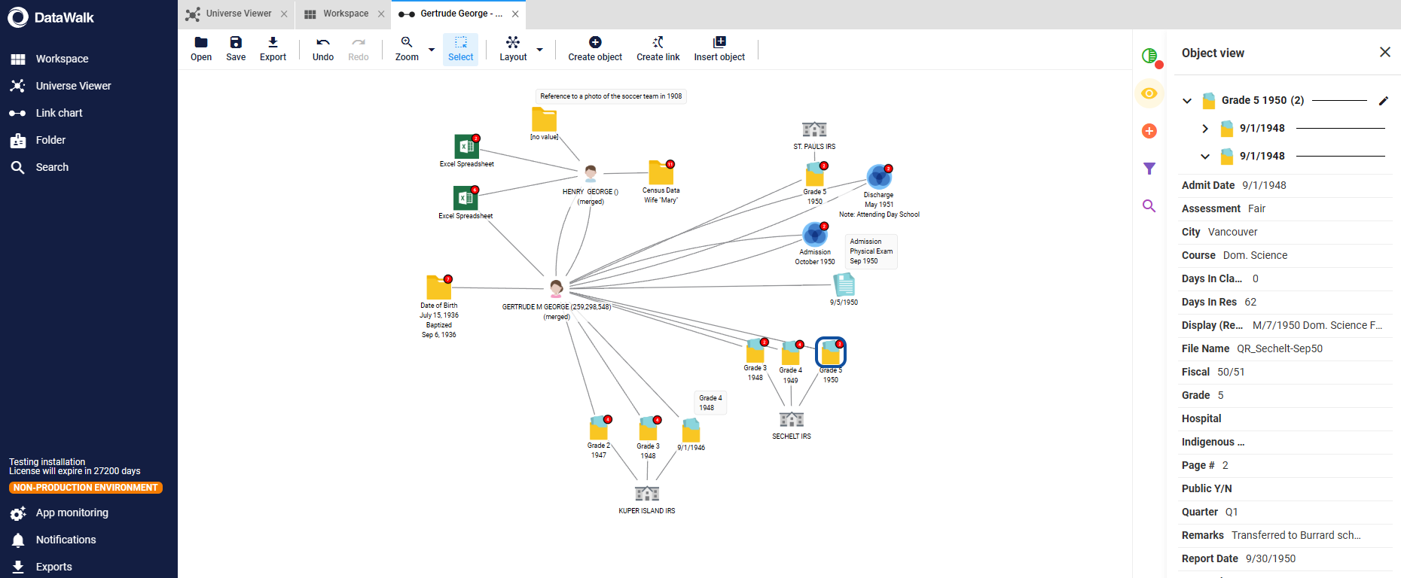Open the purple search panel icon
Viewport: 1401px width, 578px height.
[x=1149, y=205]
